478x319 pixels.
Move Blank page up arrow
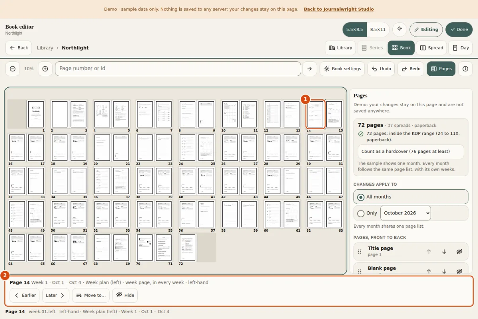[x=429, y=271]
